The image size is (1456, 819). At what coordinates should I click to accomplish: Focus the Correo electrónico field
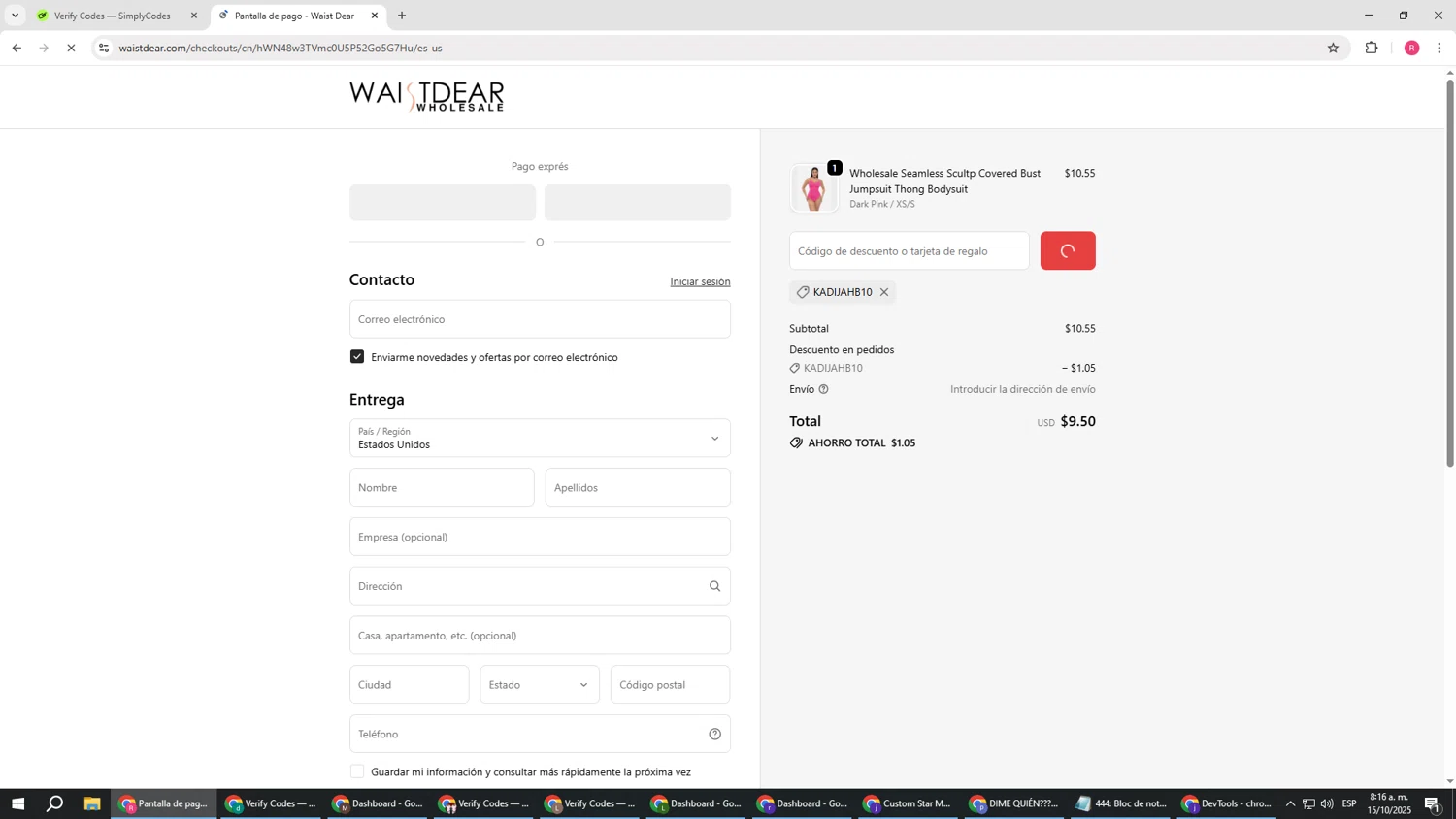coord(540,319)
